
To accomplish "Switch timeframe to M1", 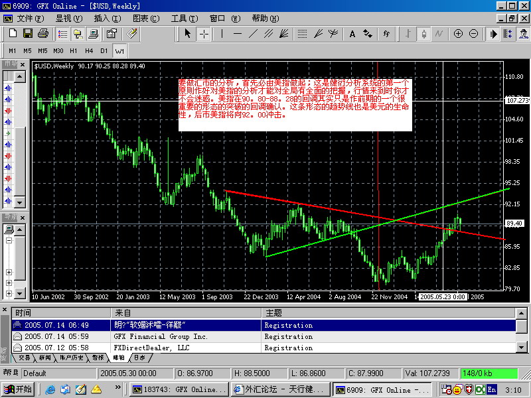I will pyautogui.click(x=13, y=51).
